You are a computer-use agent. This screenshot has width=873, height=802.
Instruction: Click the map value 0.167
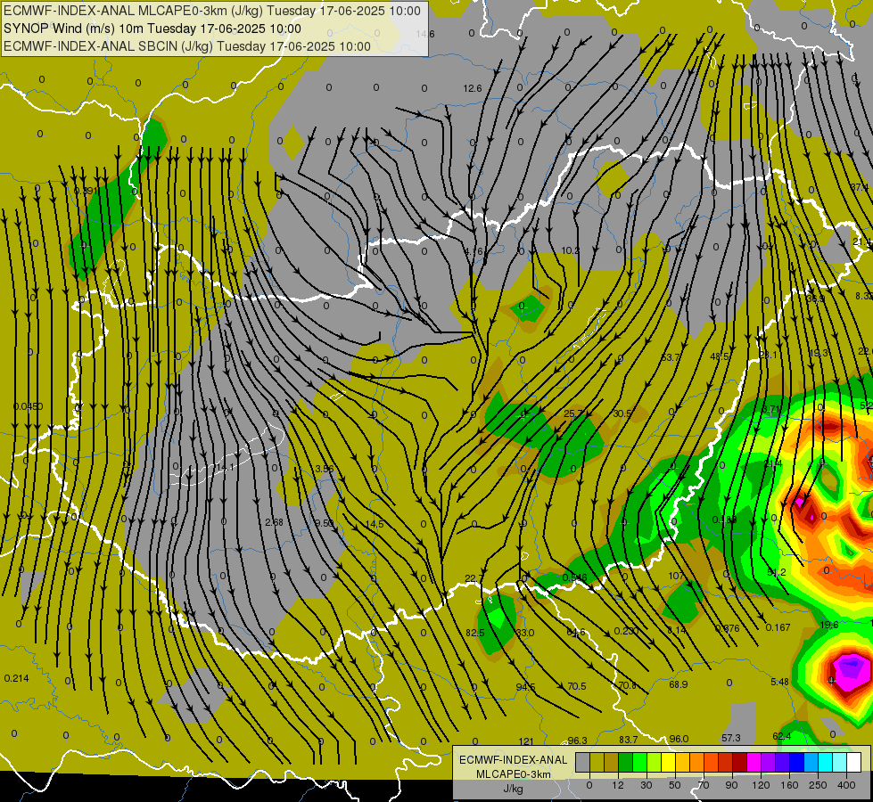[x=778, y=628]
